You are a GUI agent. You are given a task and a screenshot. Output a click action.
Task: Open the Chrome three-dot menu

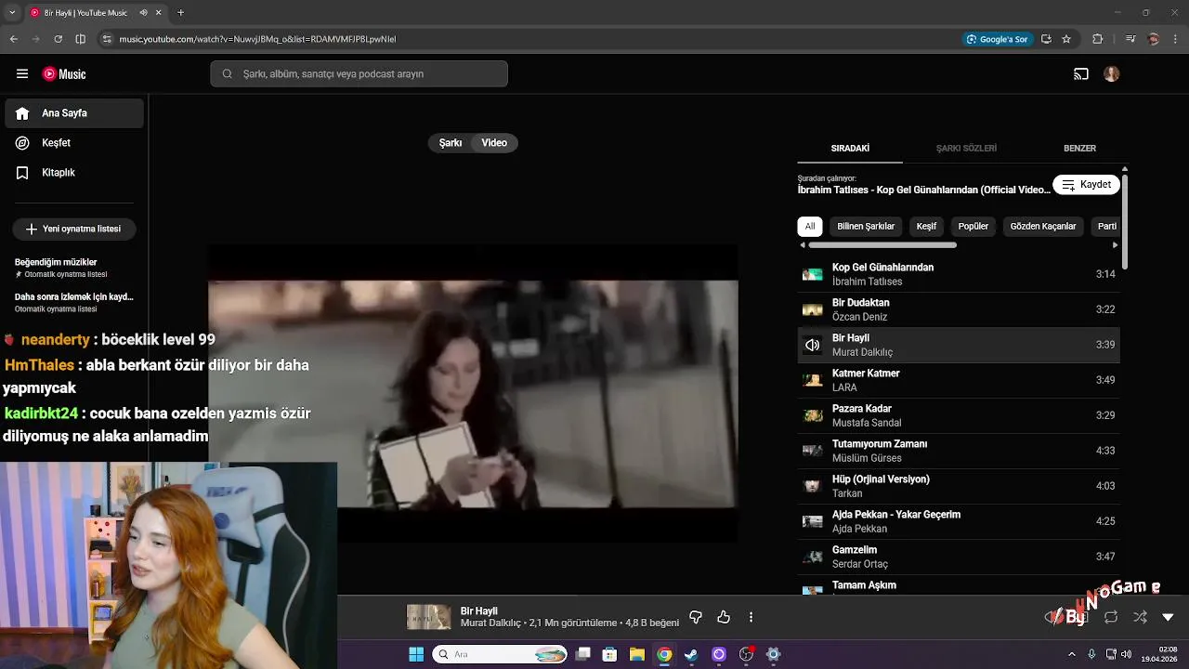[x=1177, y=39]
